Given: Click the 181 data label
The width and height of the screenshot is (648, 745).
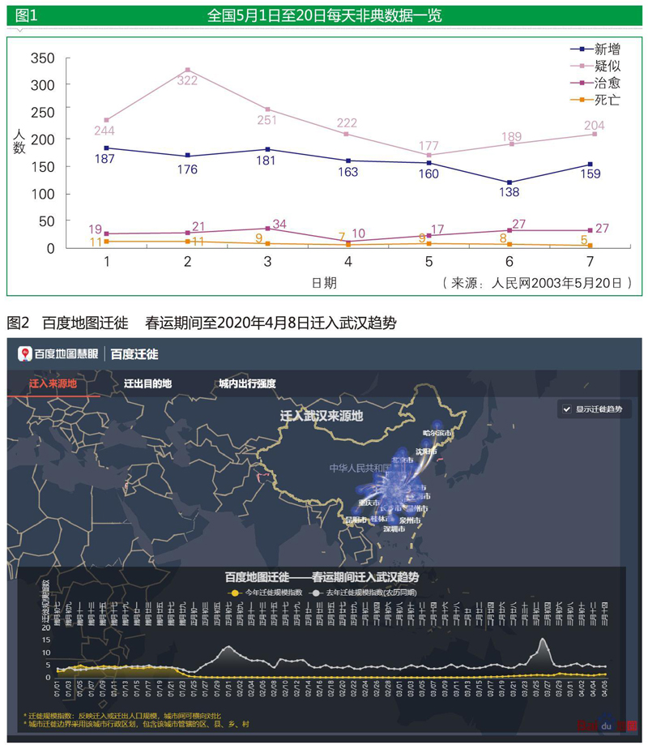Looking at the screenshot, I should pyautogui.click(x=266, y=161).
